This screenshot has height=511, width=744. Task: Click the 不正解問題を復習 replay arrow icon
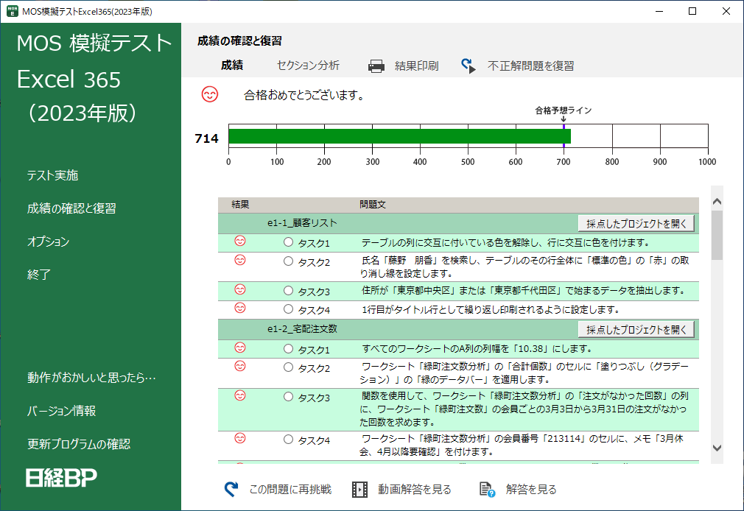pos(468,66)
